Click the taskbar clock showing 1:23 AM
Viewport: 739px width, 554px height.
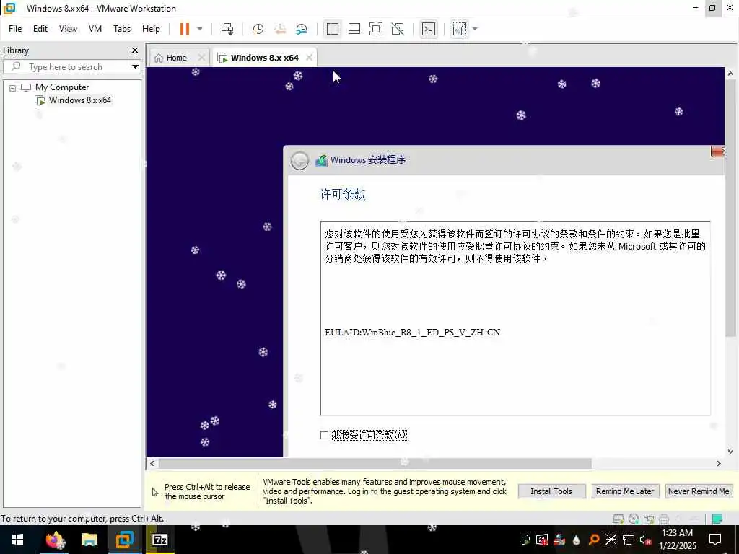(677, 540)
